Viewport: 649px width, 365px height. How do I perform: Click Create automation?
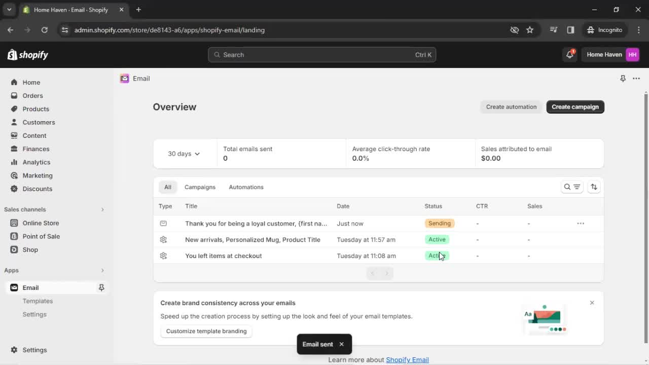coord(511,107)
